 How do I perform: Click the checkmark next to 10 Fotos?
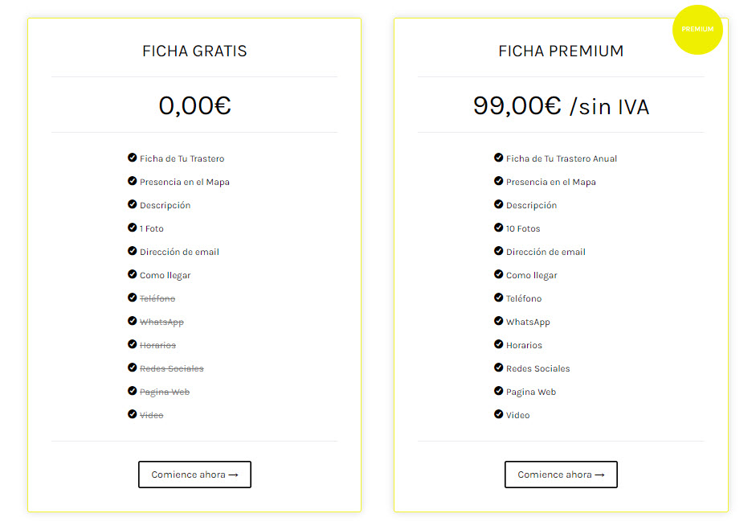498,228
